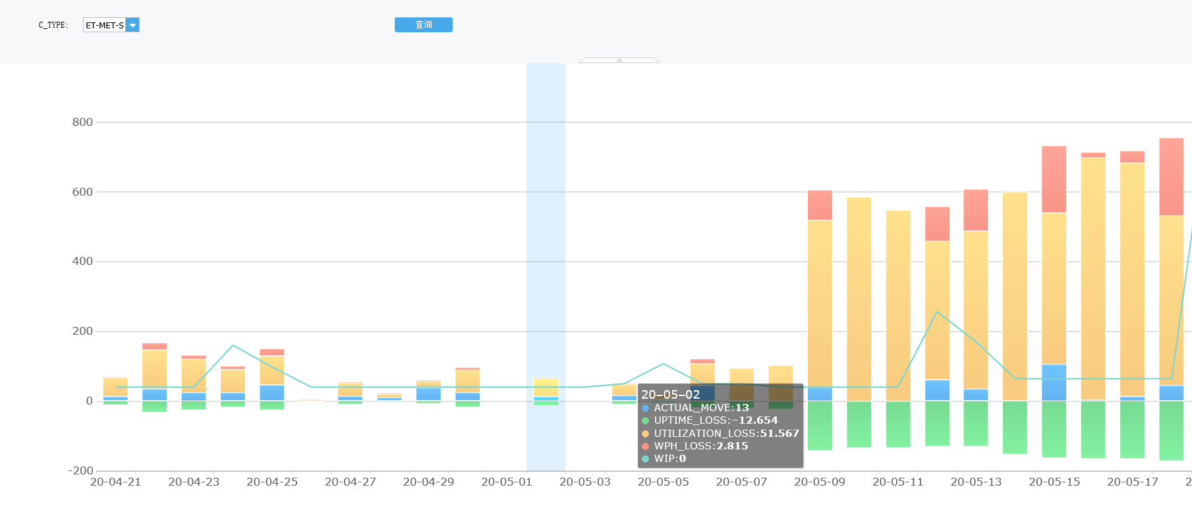Screen dimensions: 1192x512
Task: Click the blue ACTUAL_MOVE dot in the tooltip
Action: pyautogui.click(x=646, y=408)
